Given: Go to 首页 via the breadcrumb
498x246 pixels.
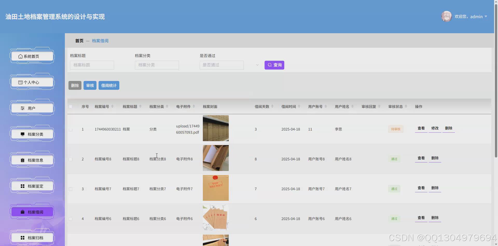Looking at the screenshot, I should point(79,41).
